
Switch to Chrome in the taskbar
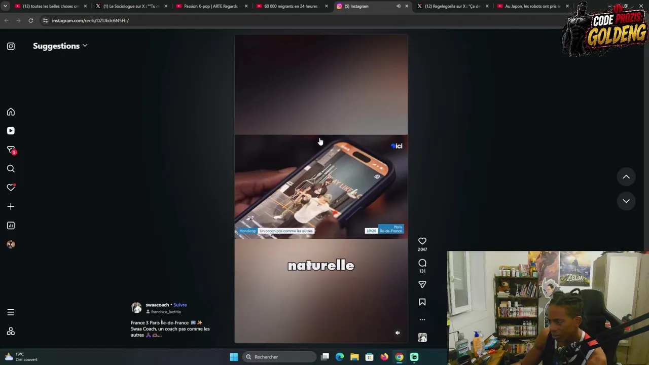[x=400, y=357]
